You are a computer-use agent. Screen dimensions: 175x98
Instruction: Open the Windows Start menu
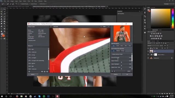[x=2, y=96]
